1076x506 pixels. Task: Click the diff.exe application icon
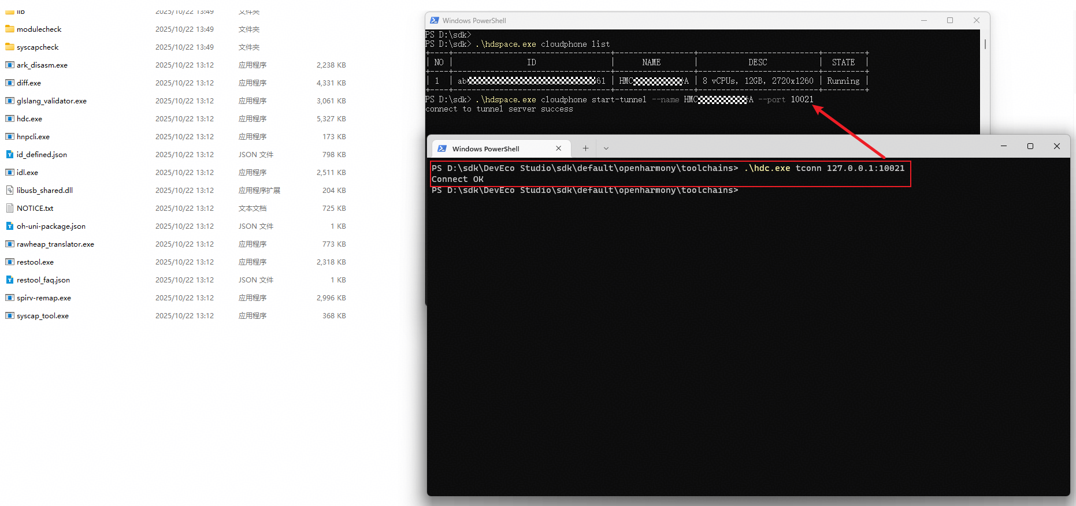(10, 83)
